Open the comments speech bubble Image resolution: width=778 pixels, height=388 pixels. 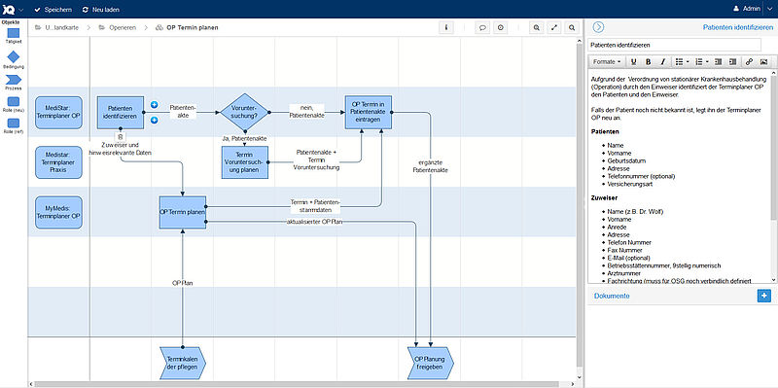pyautogui.click(x=482, y=28)
